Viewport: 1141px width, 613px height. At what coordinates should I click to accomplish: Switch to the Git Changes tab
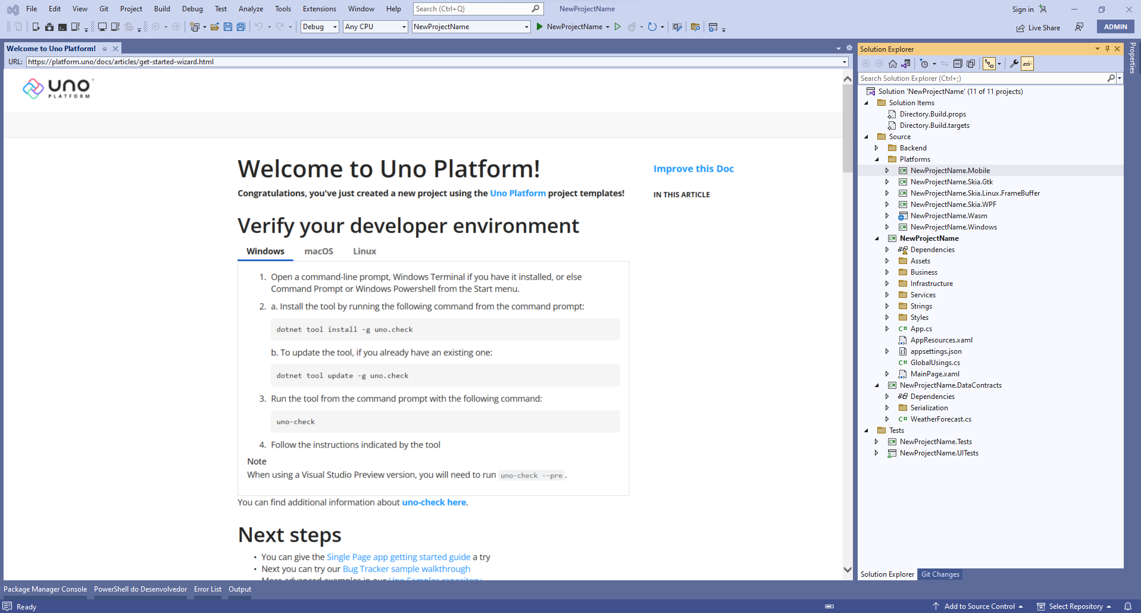[940, 574]
